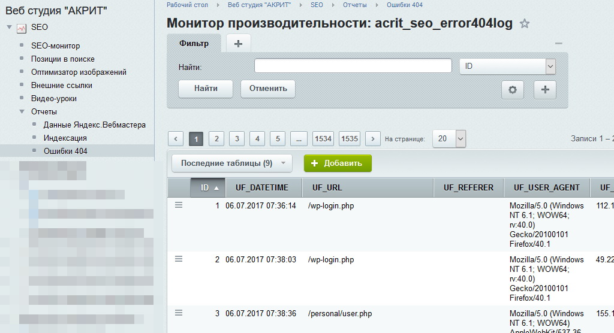Open filter settings gear icon
The image size is (614, 333).
coord(512,89)
